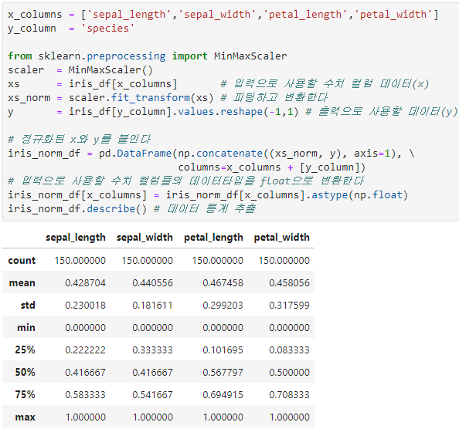
Task: Click the fit_transform call in code
Action: (162, 98)
